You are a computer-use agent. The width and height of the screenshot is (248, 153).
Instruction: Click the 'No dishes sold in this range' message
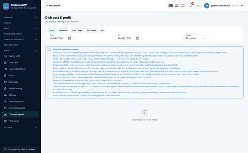(x=145, y=120)
